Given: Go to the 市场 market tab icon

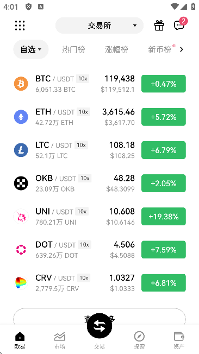Looking at the screenshot, I should pos(60,337).
